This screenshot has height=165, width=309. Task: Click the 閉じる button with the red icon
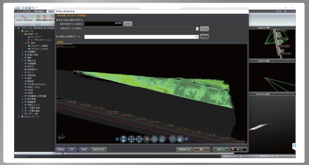tap(239, 150)
